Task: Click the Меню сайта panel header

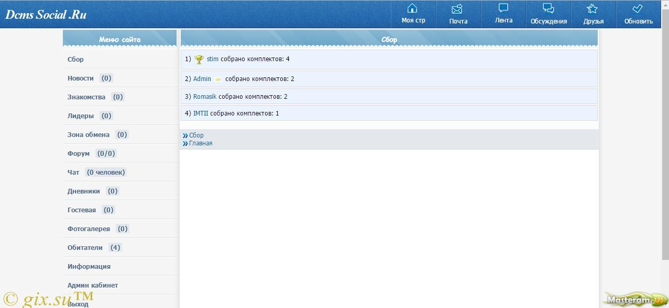Action: (x=120, y=39)
